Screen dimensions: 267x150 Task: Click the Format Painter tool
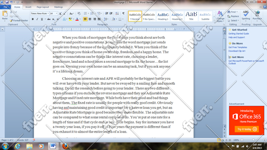[19, 20]
